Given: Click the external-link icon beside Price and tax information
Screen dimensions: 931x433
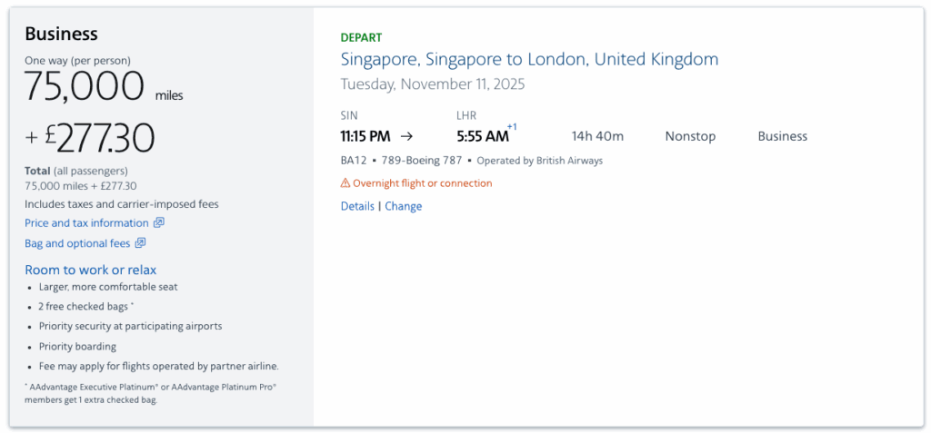Looking at the screenshot, I should [x=158, y=223].
